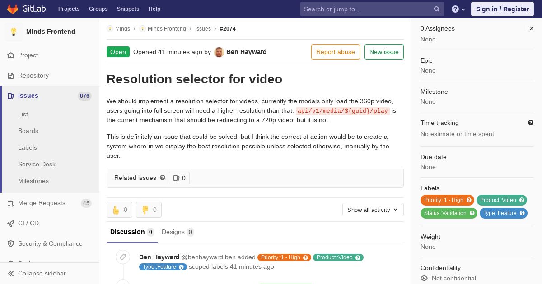542x284 pixels.
Task: Open the Groups menu
Action: 98,9
